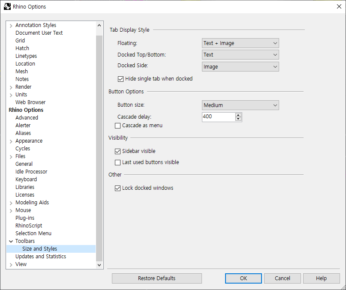Open the Linetypes settings page
Screen dimensions: 346x290
[x=26, y=56]
